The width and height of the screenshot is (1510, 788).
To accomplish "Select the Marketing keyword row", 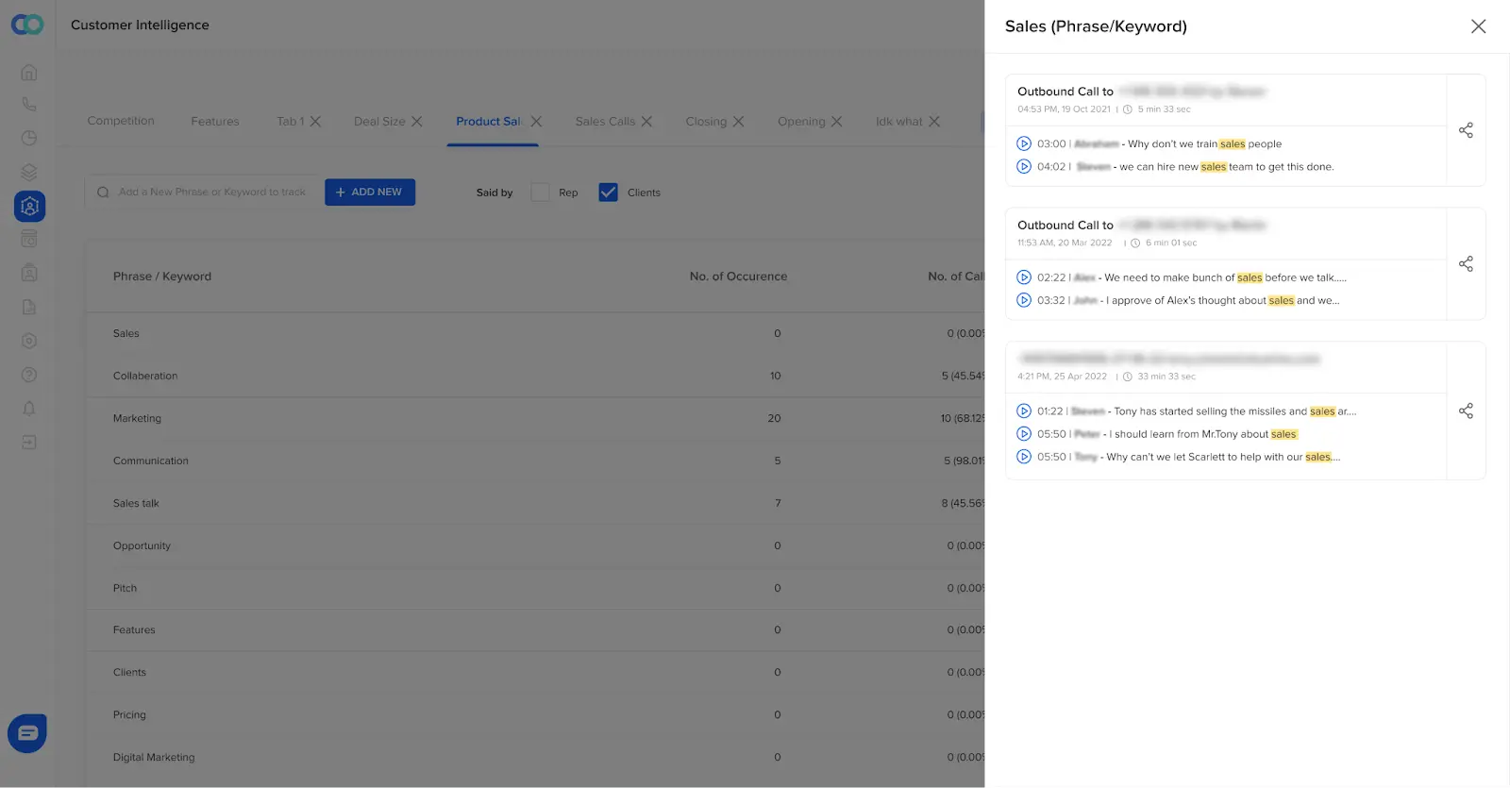I will [535, 418].
